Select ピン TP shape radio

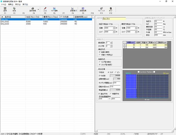pos(116,72)
